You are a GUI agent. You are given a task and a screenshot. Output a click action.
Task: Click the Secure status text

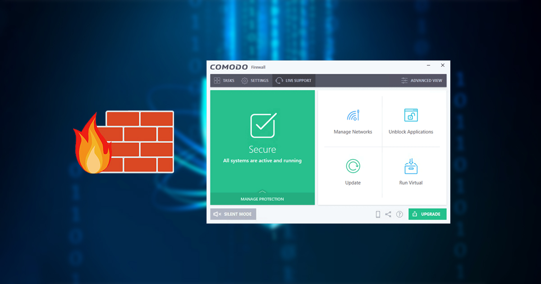(x=262, y=149)
